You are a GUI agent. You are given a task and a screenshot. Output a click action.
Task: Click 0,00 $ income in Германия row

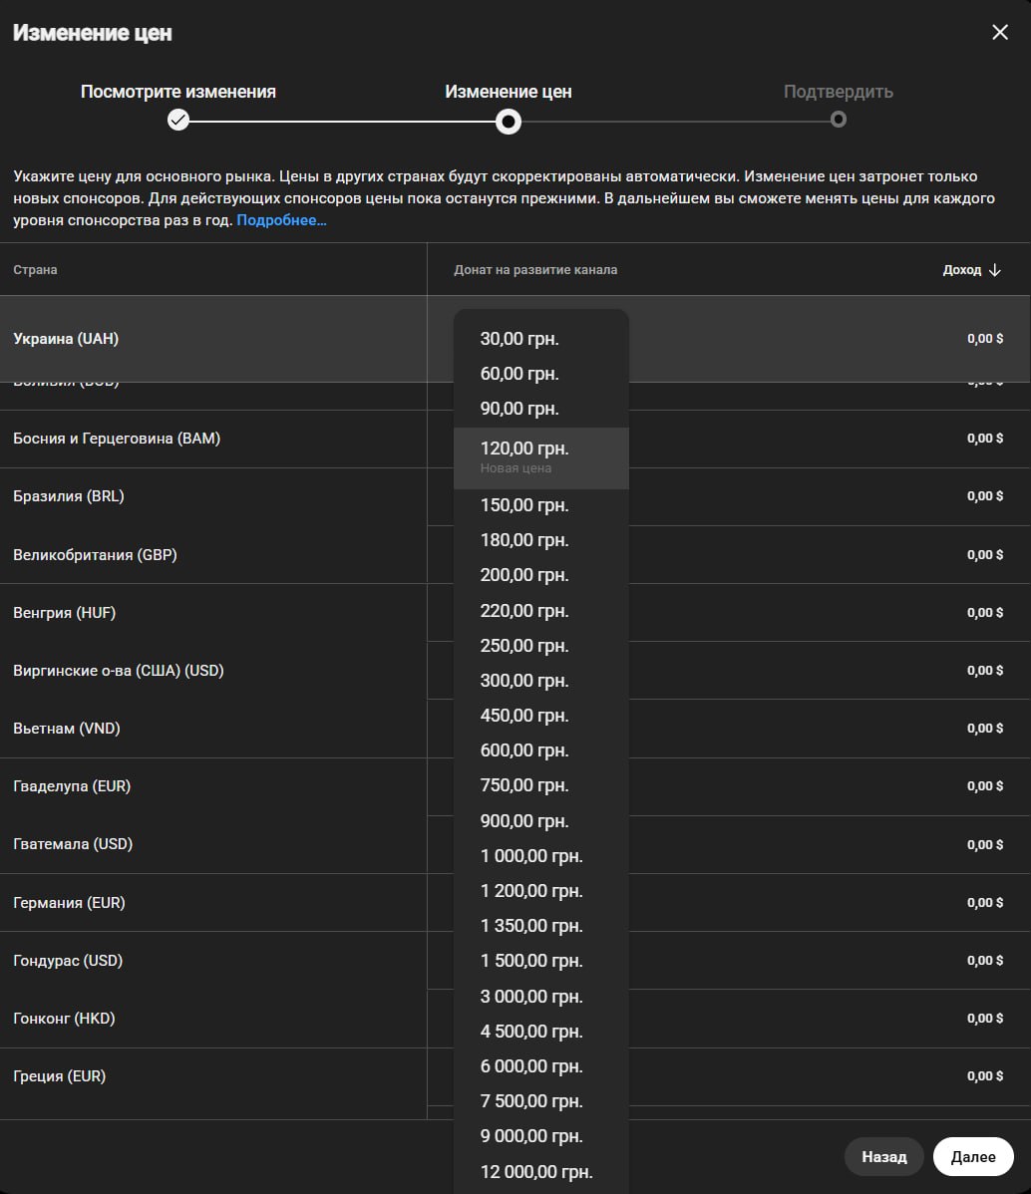point(985,903)
